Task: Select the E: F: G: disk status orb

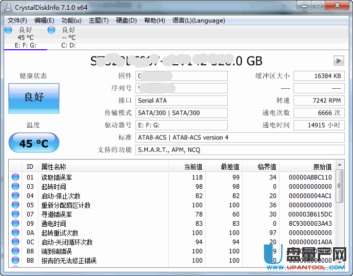Action: click(x=8, y=30)
